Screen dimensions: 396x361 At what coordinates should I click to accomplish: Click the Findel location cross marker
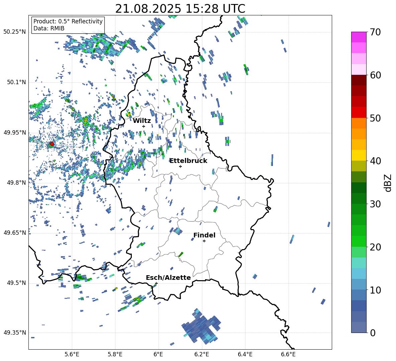[x=204, y=241]
